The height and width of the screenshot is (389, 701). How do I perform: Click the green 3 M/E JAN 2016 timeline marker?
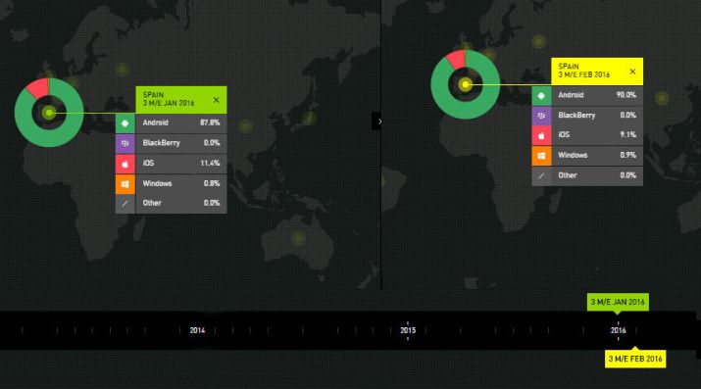click(618, 303)
